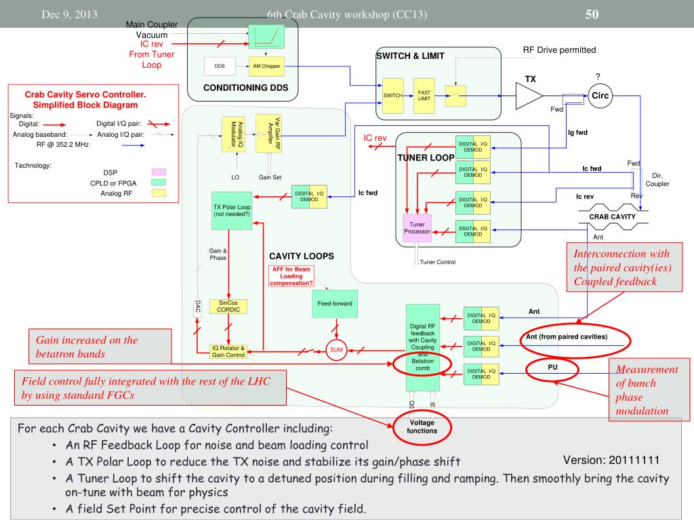
Task: Click the Digital I/Q Demod feeding TX Polar Loop
Action: coord(309,197)
